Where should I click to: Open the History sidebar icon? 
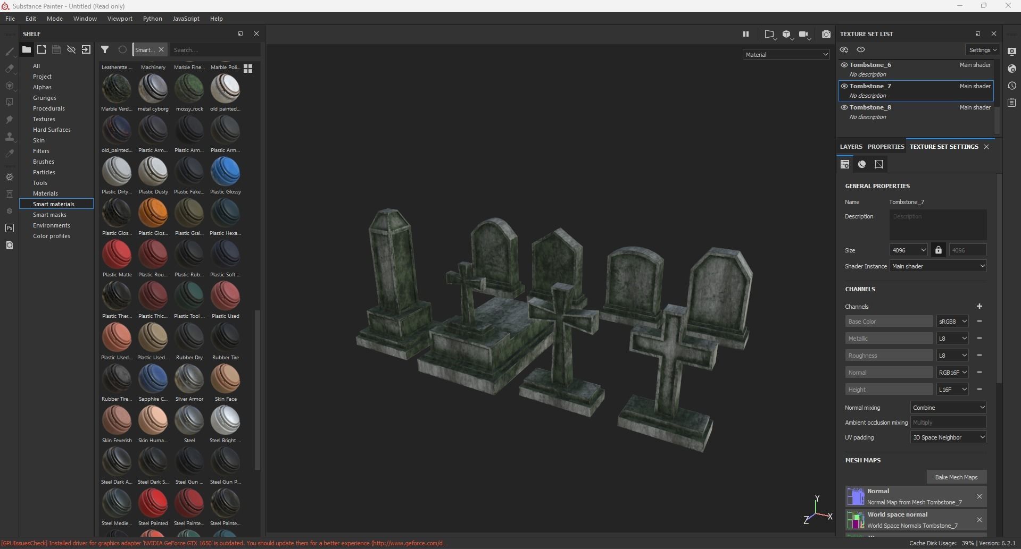[x=1012, y=86]
